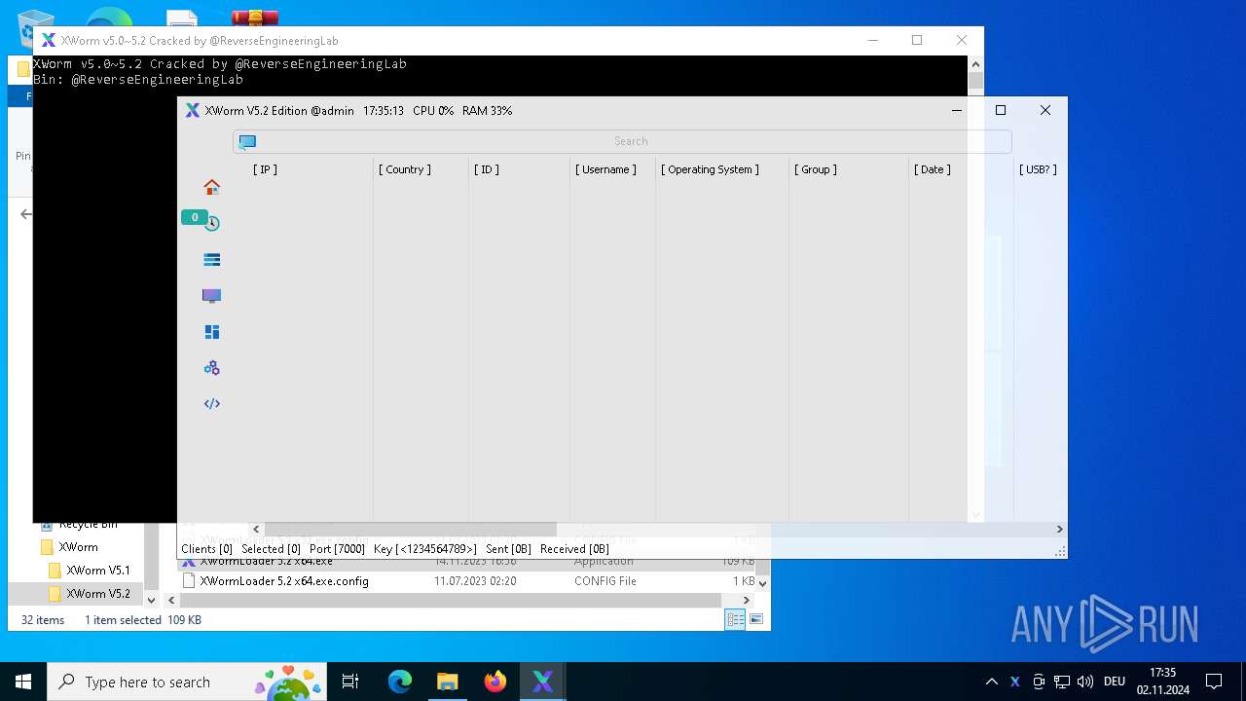Click RAM 33% in the XWorm title bar
The width and height of the screenshot is (1246, 701).
pyautogui.click(x=487, y=111)
